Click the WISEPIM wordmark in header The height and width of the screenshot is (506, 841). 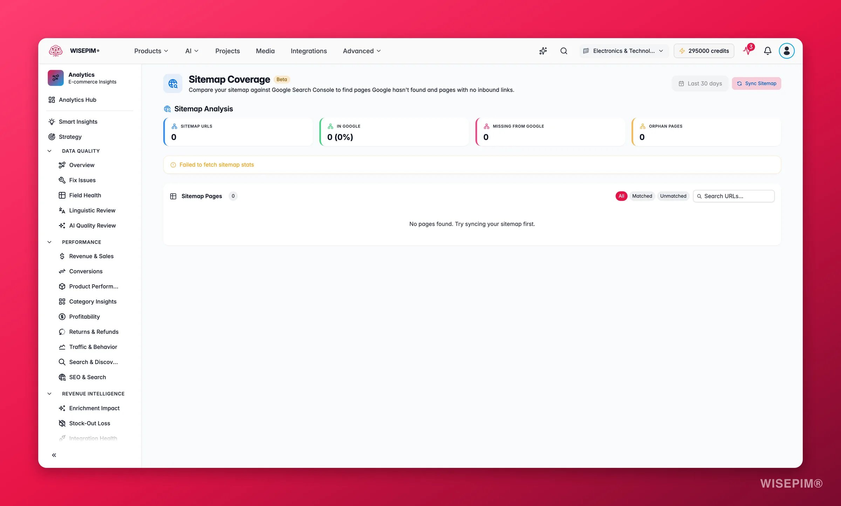(84, 51)
